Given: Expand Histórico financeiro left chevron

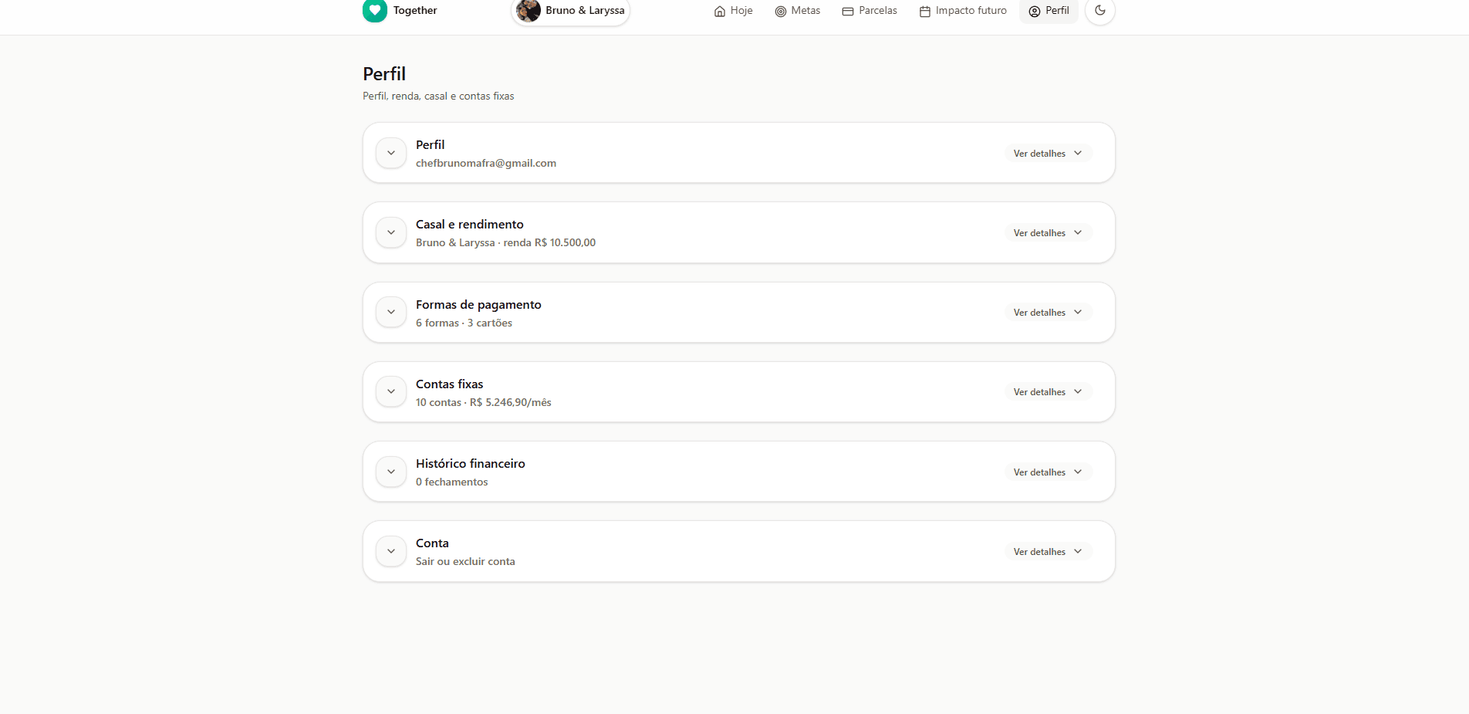Looking at the screenshot, I should click(x=391, y=472).
